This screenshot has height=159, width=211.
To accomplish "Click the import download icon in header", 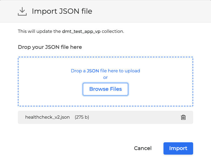I will coord(22,11).
